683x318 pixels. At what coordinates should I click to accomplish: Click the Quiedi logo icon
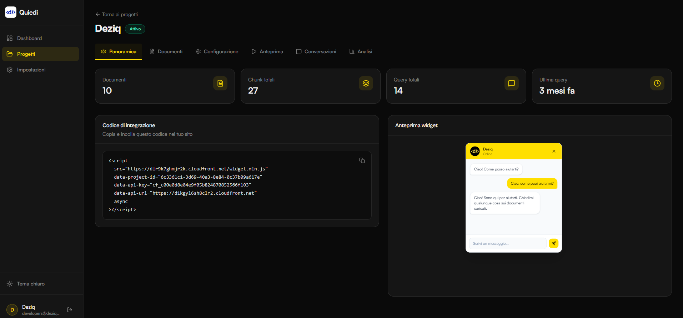coord(11,12)
